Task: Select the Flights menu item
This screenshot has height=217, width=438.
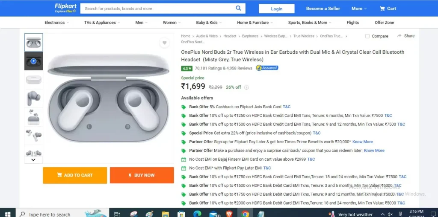Action: pyautogui.click(x=352, y=23)
